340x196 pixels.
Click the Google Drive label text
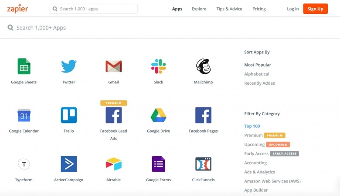pyautogui.click(x=159, y=131)
